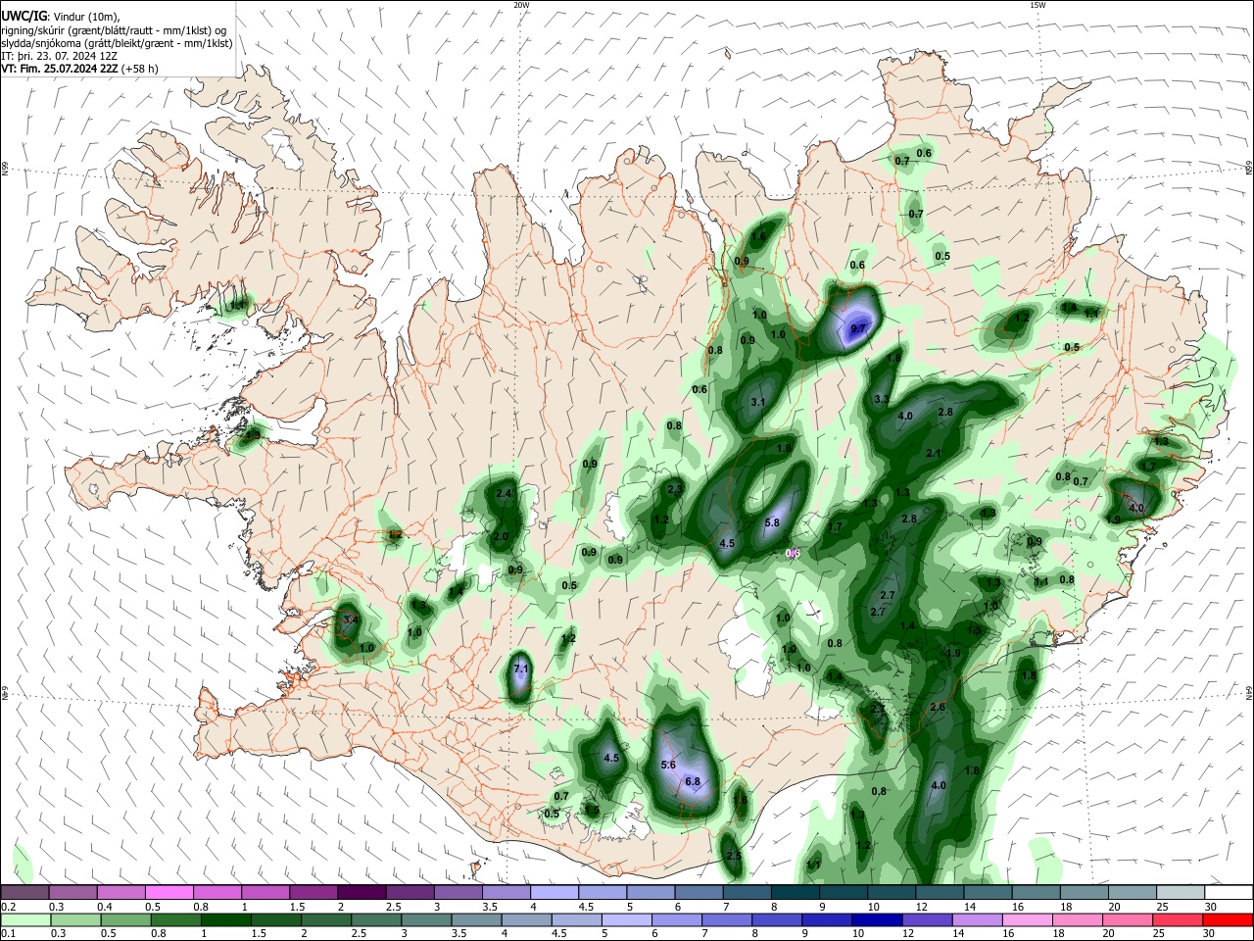Select the 6.8 rainfall value in the south
1254x941 pixels.
[x=693, y=781]
